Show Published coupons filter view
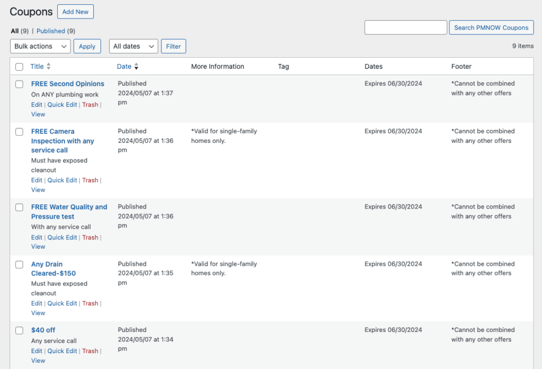542x369 pixels. pyautogui.click(x=51, y=31)
